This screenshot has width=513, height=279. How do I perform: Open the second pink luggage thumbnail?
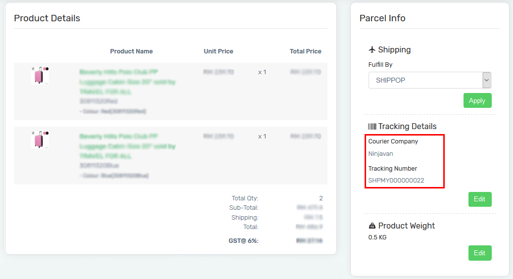pos(40,139)
